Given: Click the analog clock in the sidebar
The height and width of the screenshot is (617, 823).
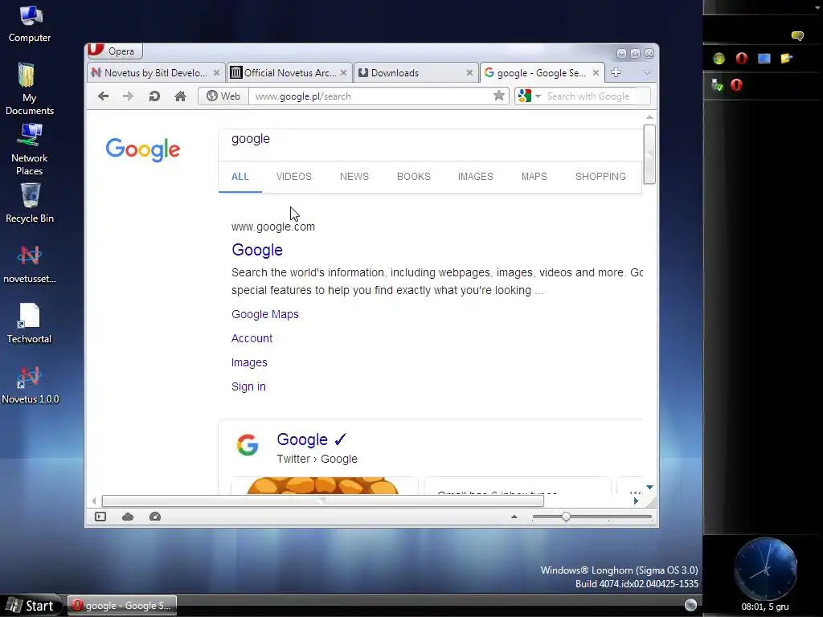Looking at the screenshot, I should [765, 569].
